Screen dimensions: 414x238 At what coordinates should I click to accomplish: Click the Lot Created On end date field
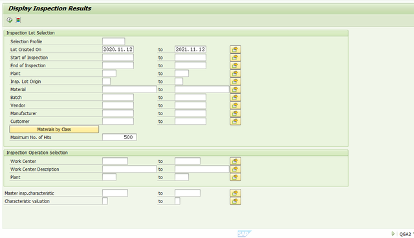pyautogui.click(x=190, y=49)
